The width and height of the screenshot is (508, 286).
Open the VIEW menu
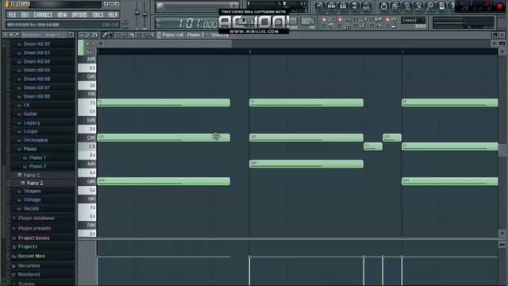click(62, 15)
